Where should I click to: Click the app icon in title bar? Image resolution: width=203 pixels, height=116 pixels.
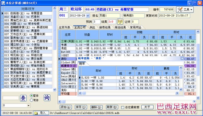tap(3, 3)
